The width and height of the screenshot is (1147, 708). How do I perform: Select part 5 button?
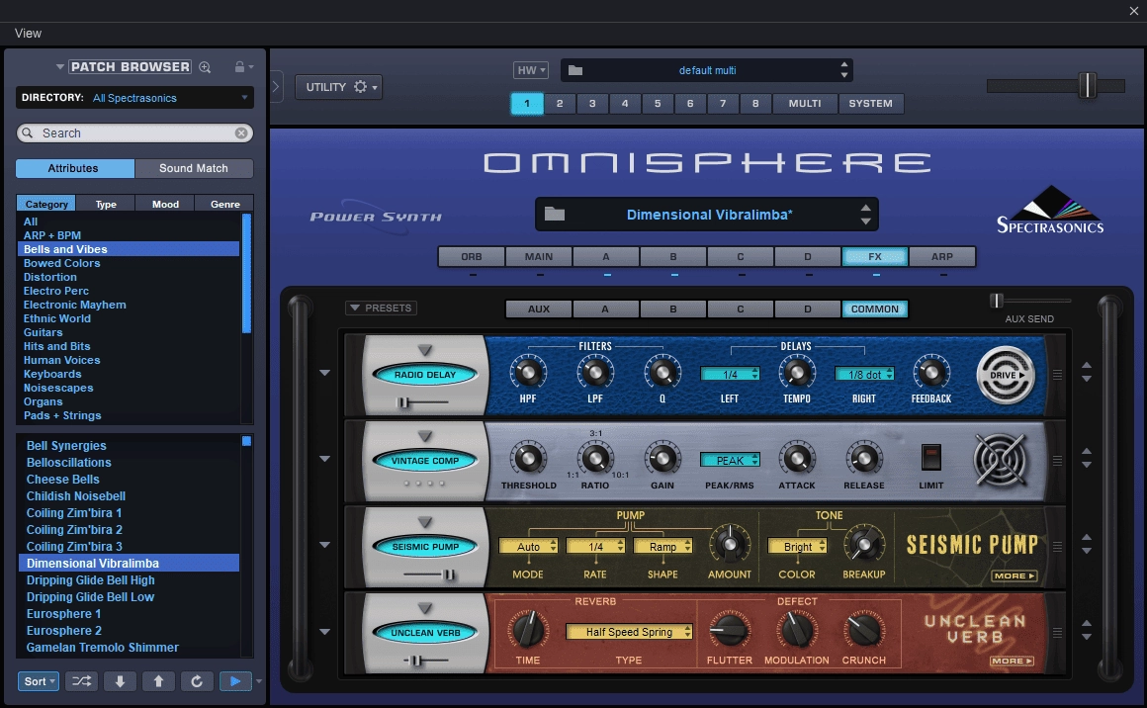658,103
